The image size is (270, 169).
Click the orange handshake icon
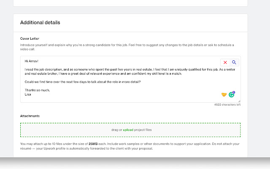point(224,94)
